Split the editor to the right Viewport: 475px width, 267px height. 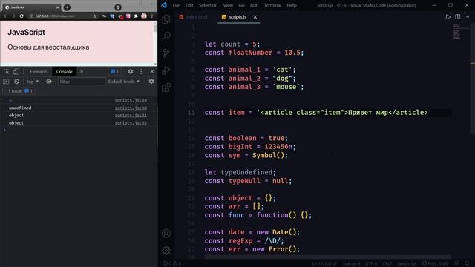coord(457,17)
